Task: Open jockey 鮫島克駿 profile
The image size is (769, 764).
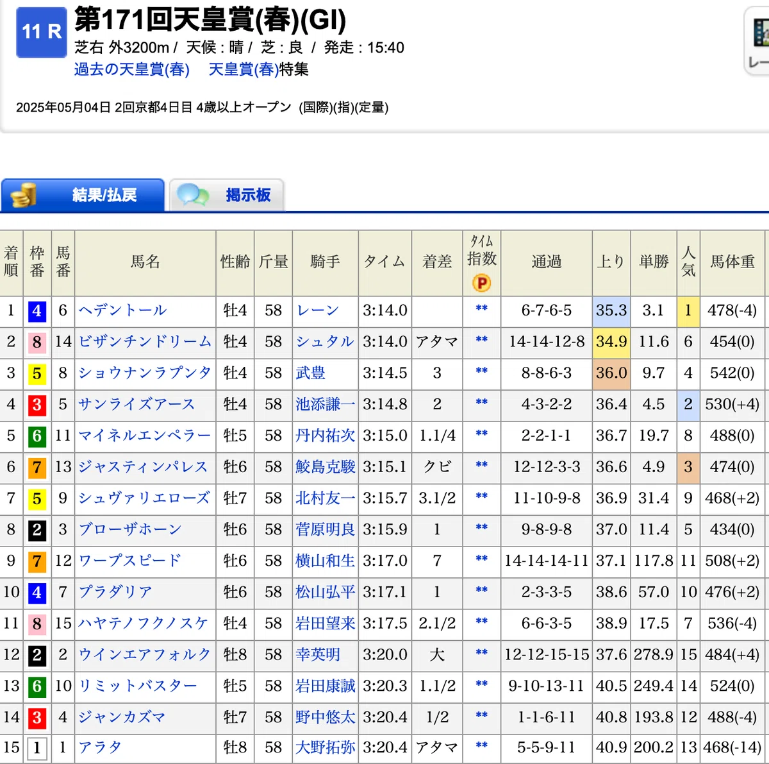Action: coord(326,467)
